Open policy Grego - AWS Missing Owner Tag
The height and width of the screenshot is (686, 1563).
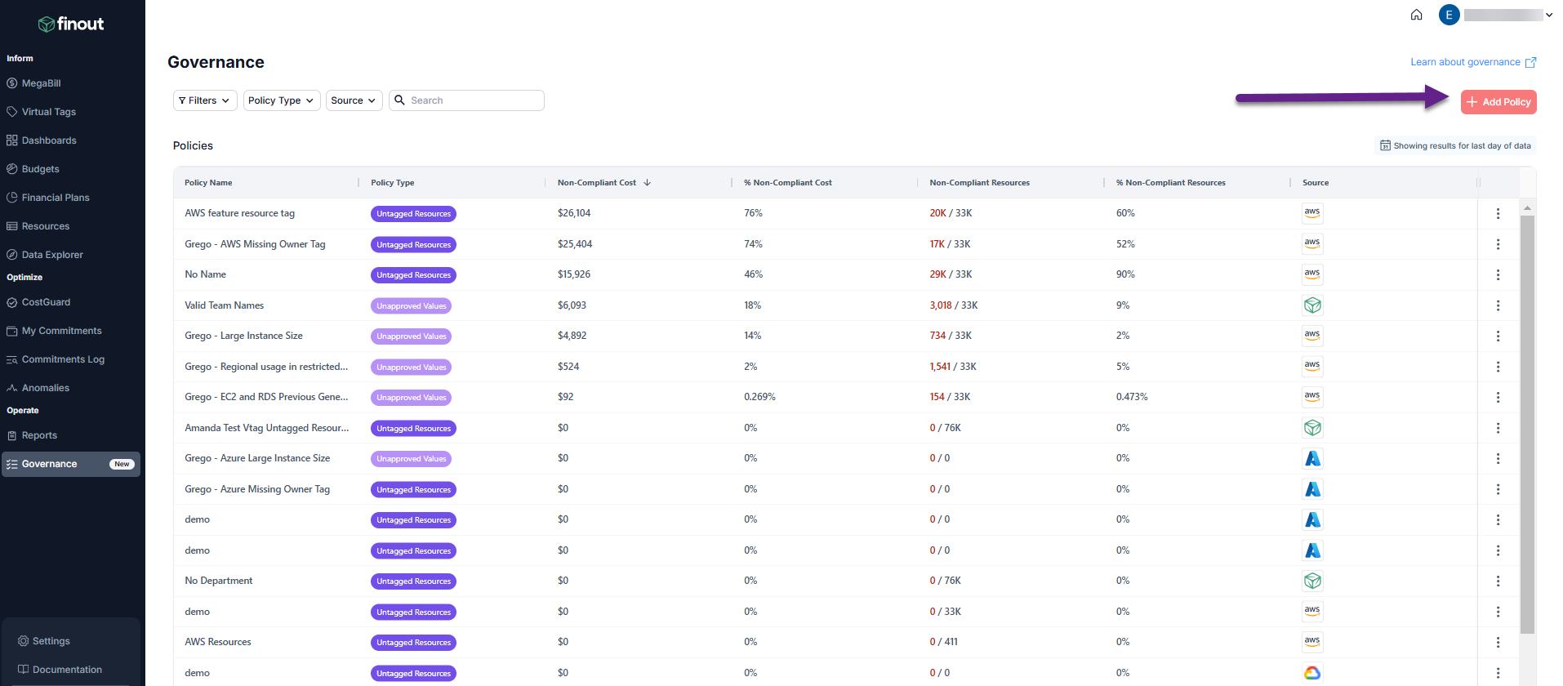pos(255,244)
